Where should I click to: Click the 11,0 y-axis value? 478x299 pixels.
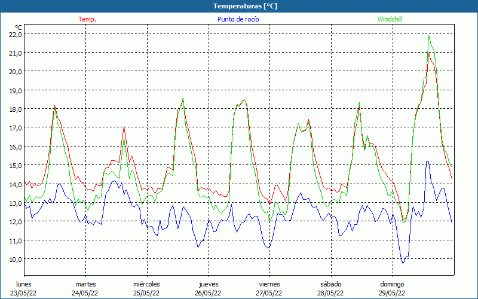[16, 241]
